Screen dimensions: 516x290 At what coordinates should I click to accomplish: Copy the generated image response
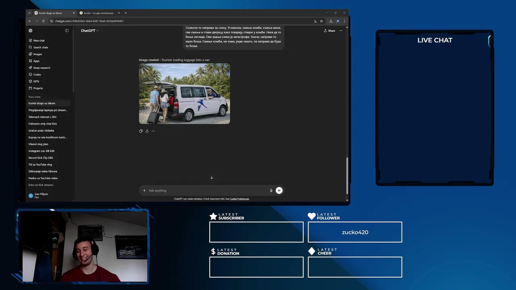tap(141, 131)
